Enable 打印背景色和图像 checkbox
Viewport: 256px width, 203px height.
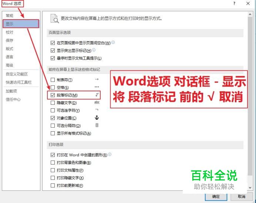click(53, 163)
